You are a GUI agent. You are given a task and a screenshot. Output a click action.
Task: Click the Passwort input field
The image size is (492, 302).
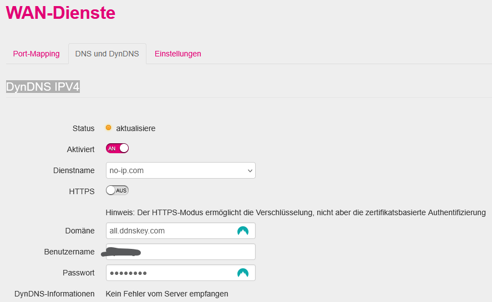181,273
